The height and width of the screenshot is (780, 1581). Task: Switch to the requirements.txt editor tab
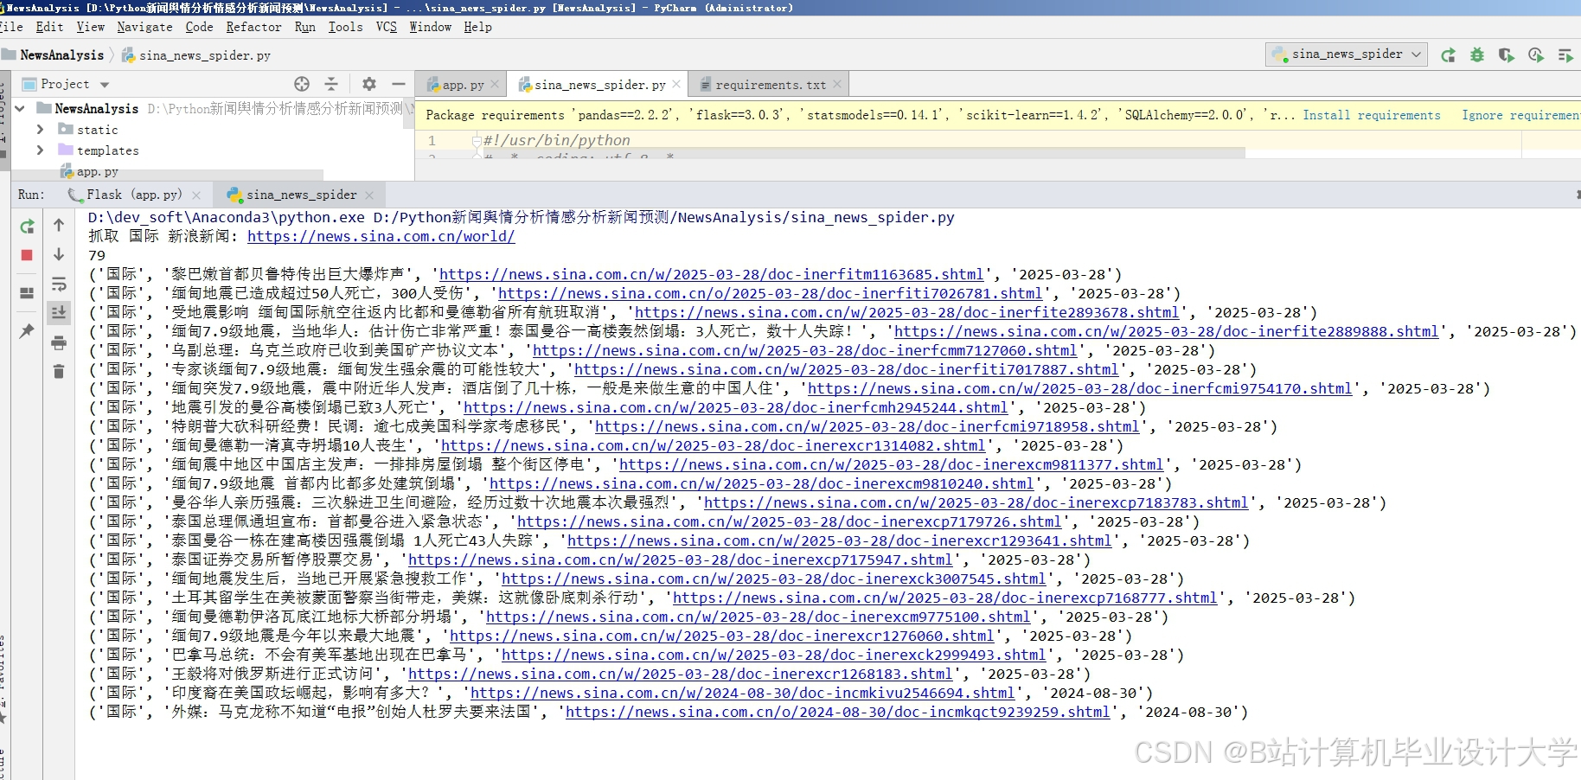[x=768, y=84]
